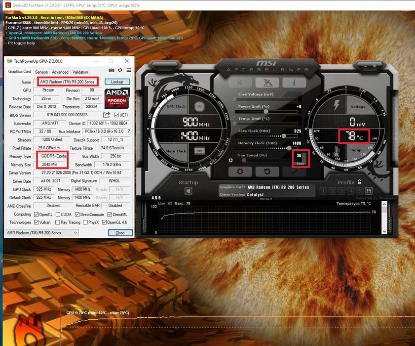
Task: Click the Memory Size 2048 MB field
Action: pyautogui.click(x=49, y=165)
